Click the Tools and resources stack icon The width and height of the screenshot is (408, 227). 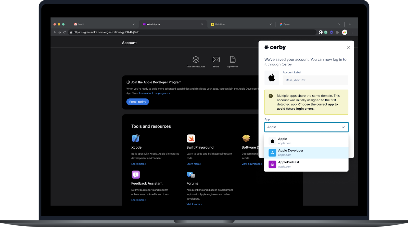(x=196, y=60)
